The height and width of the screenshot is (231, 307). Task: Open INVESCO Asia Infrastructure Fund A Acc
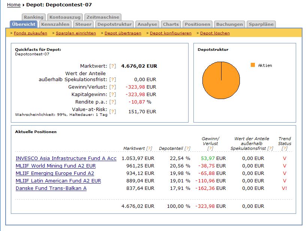[x=66, y=158]
